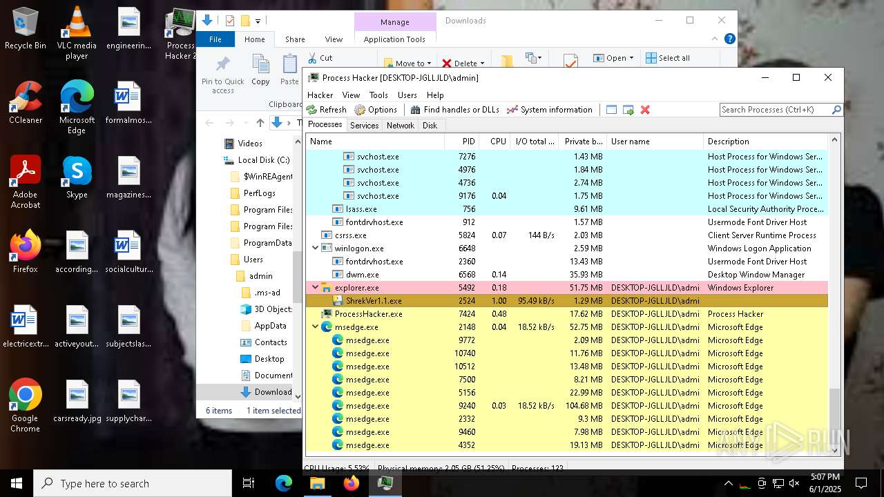Click the Find window toolbar icon

pos(611,110)
